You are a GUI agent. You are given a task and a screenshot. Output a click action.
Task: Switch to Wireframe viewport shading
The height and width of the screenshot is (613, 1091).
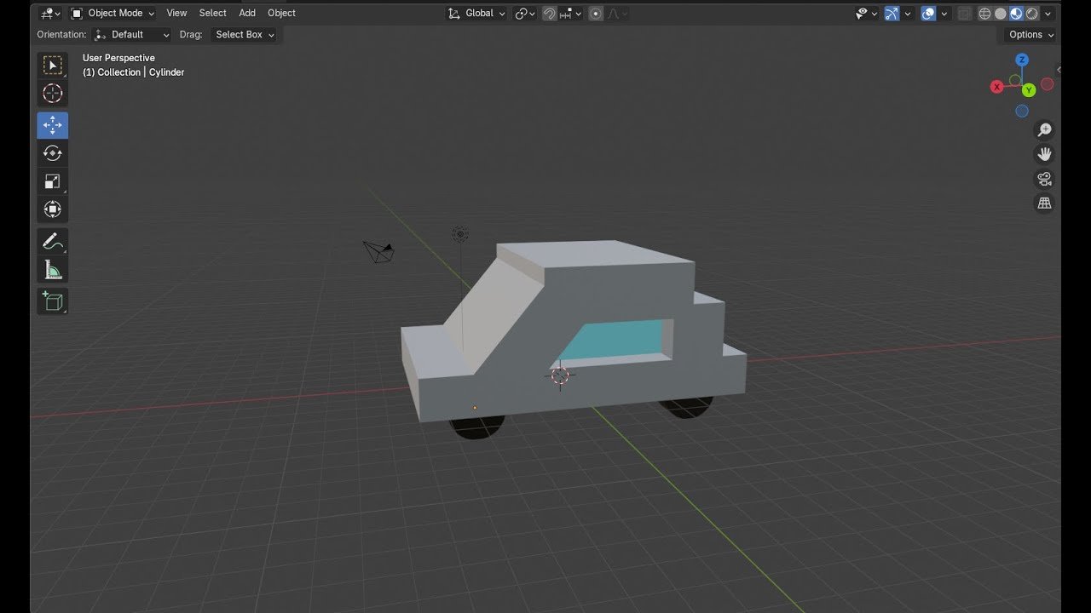coord(984,13)
